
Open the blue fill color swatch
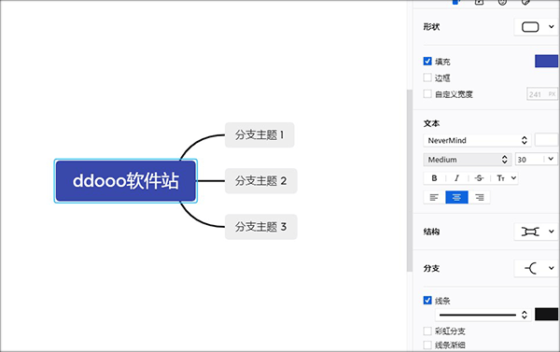tap(546, 61)
